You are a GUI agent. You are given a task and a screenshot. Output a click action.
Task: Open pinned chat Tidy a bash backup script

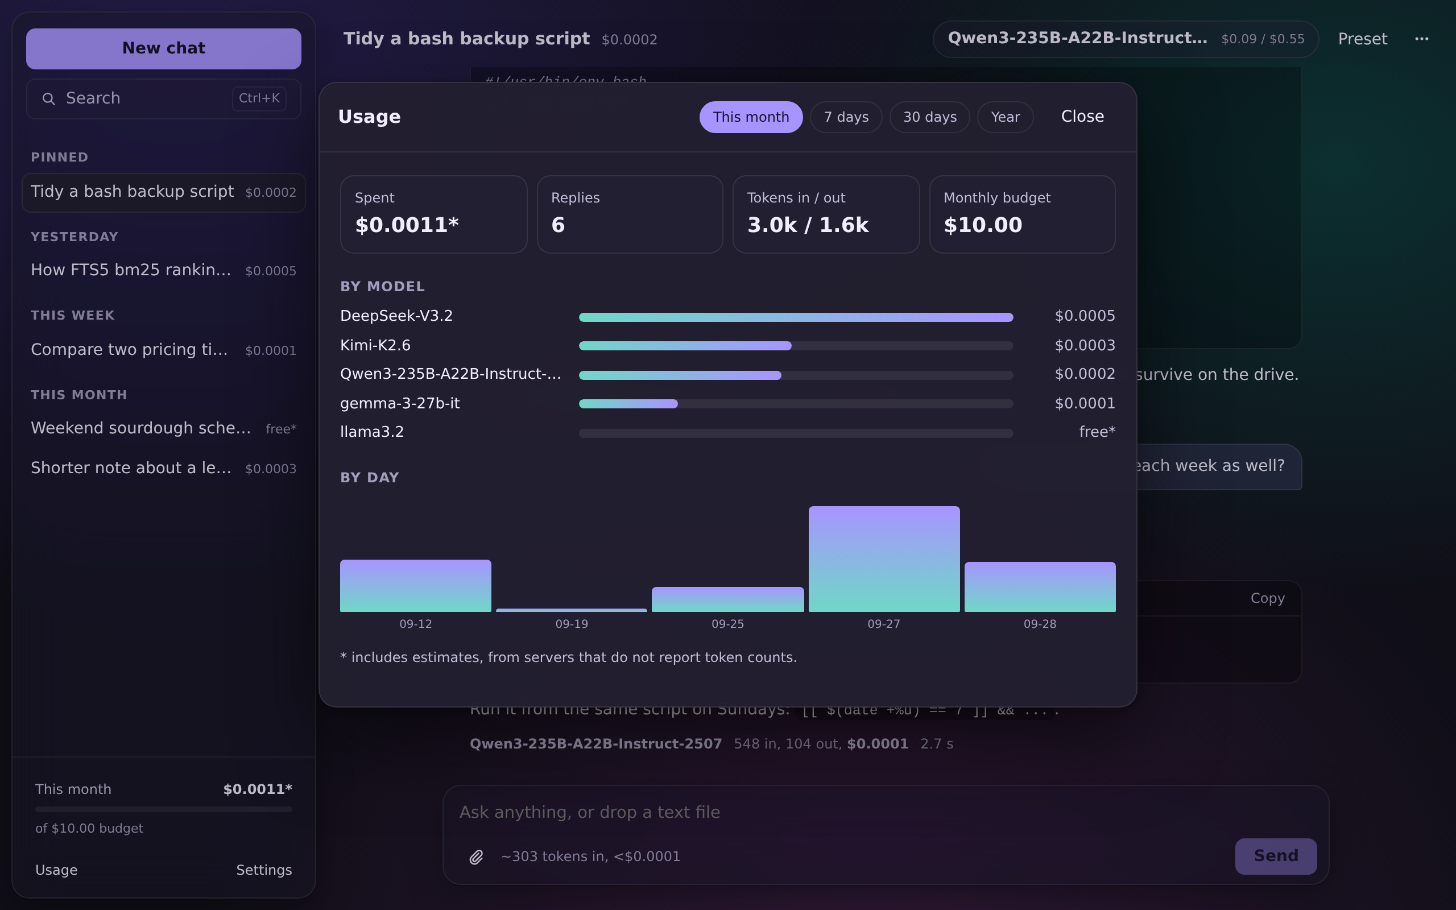click(x=164, y=192)
